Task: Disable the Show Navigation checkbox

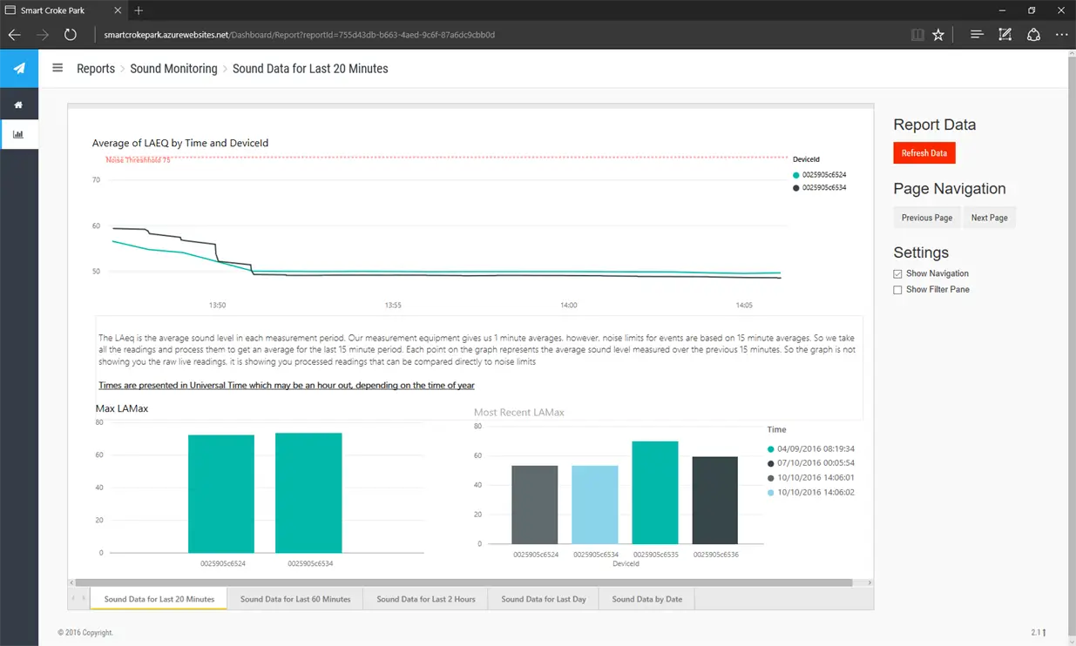Action: pos(897,273)
